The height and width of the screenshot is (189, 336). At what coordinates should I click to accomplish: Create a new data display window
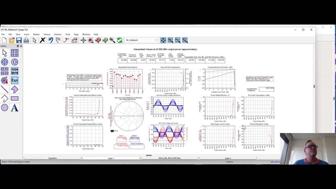click(4, 40)
